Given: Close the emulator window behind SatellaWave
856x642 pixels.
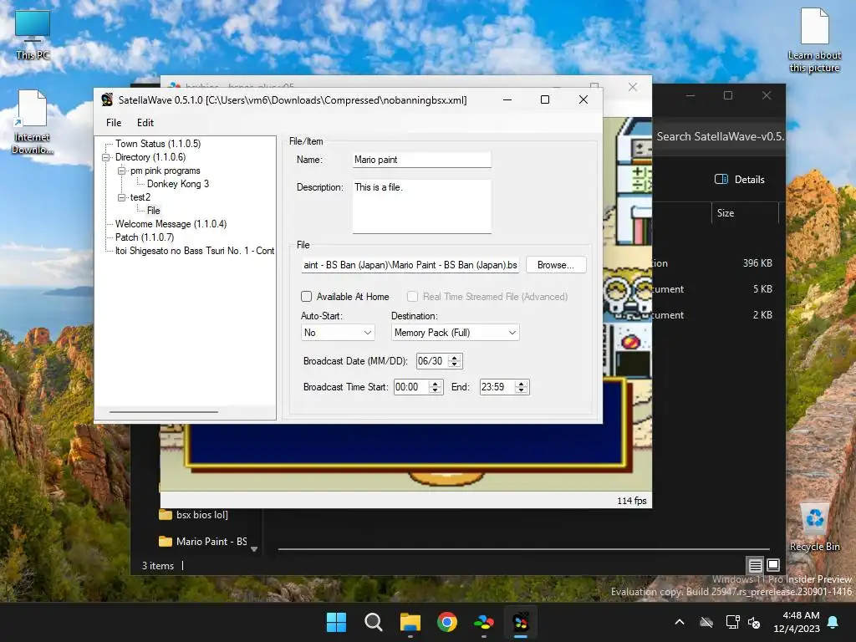Looking at the screenshot, I should (633, 87).
